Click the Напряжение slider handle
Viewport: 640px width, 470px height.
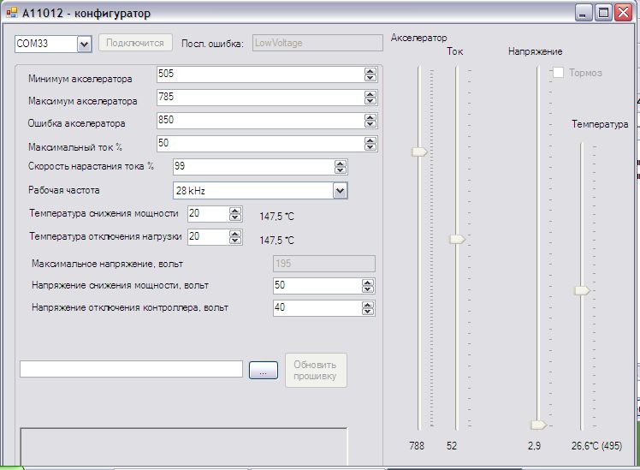pos(538,424)
